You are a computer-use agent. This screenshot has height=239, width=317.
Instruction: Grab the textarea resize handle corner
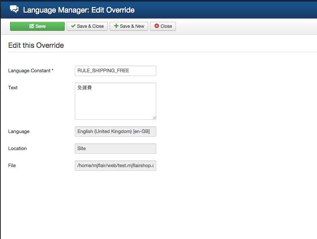click(x=154, y=117)
